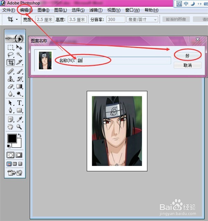This screenshot has height=221, width=208.
Task: Select the Hand tool
Action: click(x=10, y=127)
